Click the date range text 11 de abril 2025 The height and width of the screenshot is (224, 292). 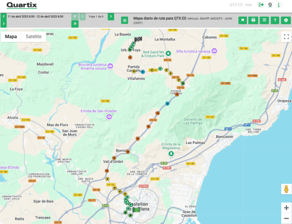(x=35, y=17)
